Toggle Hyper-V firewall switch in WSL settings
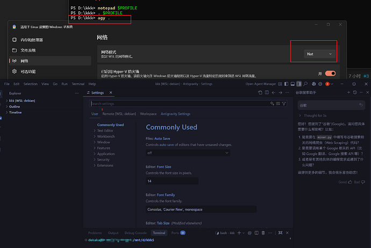The width and height of the screenshot is (371, 248). point(330,74)
